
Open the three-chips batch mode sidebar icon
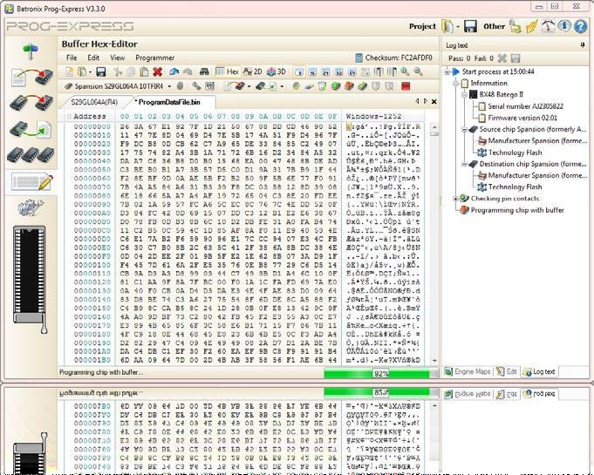(x=31, y=154)
